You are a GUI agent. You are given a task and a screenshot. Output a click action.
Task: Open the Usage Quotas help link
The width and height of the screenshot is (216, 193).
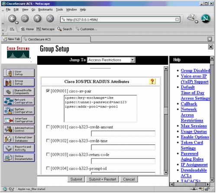[194, 132]
